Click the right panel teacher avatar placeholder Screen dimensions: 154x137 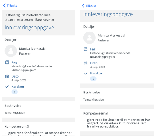[x=90, y=38]
